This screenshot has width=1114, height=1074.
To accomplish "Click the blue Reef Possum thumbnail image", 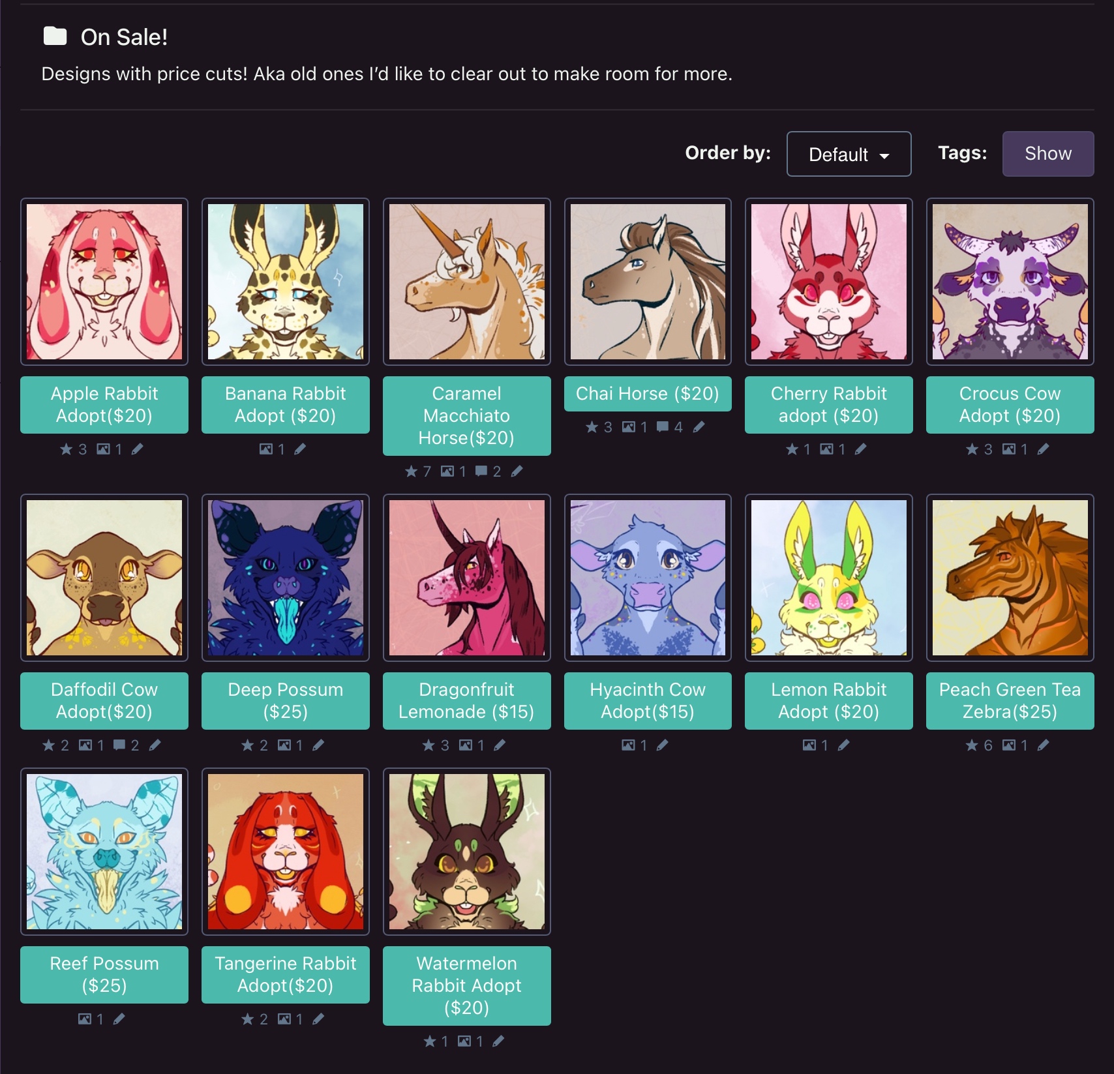I will 104,852.
